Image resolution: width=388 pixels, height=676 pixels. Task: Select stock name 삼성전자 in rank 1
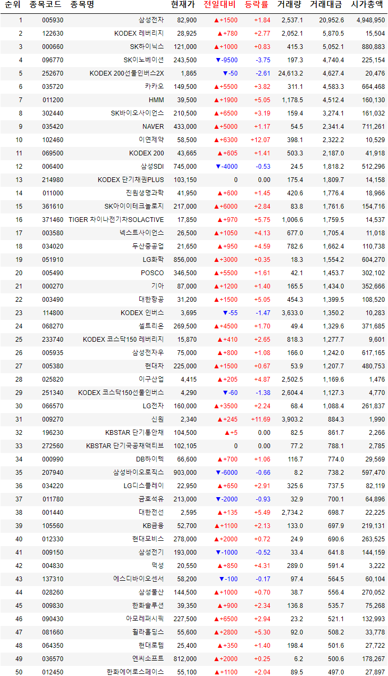coord(151,20)
